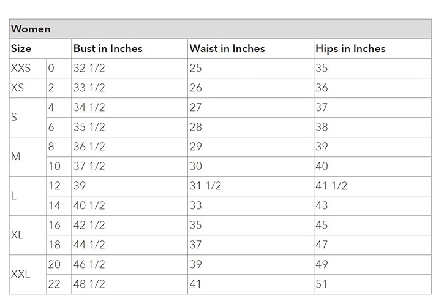
Task: Click the Women table header
Action: [221, 29]
